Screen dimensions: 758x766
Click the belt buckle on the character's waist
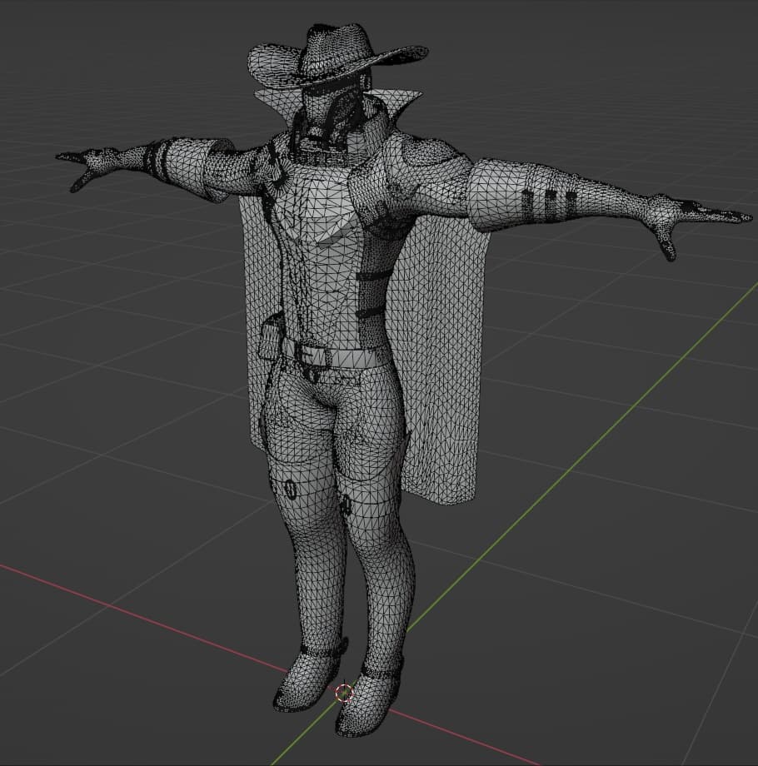click(x=317, y=355)
